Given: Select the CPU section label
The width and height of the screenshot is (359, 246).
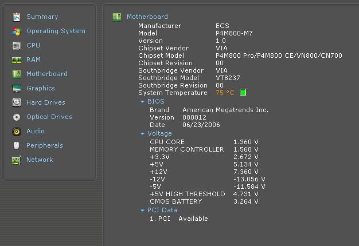Looking at the screenshot, I should point(33,45).
